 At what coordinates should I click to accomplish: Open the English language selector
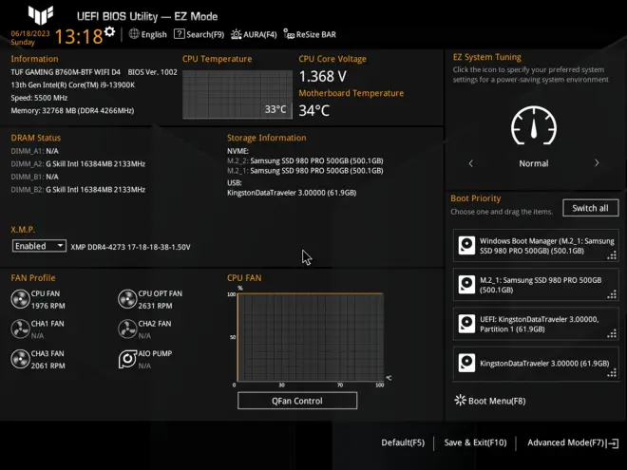click(147, 34)
